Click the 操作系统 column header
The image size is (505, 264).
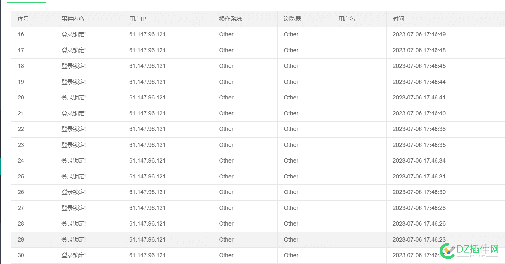[x=230, y=19]
